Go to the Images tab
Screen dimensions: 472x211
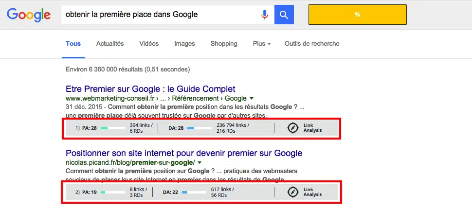point(184,44)
